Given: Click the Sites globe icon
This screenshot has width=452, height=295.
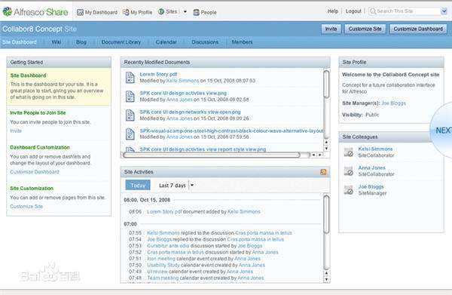Looking at the screenshot, I should (161, 11).
